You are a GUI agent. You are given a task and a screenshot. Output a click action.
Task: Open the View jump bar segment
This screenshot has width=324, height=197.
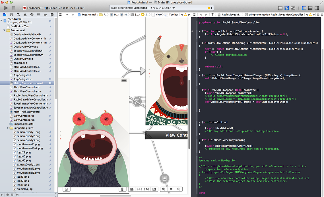point(157,15)
